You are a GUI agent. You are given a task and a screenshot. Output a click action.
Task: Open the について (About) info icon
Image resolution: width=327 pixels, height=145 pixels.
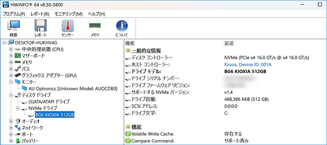[x=122, y=28]
